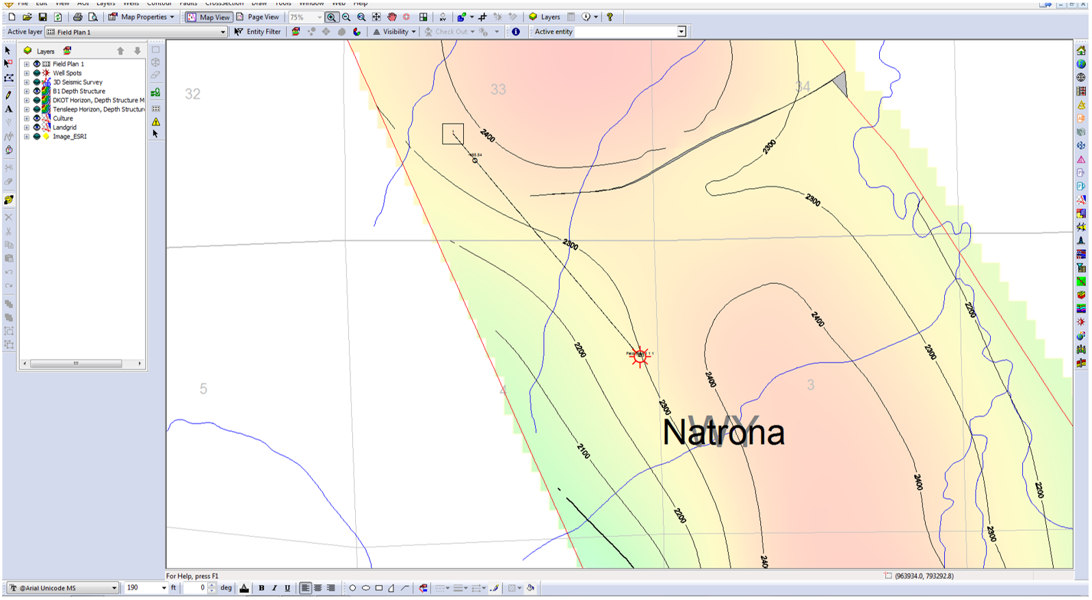Choose the Pan hand tool
This screenshot has width=1092, height=600.
tap(392, 17)
